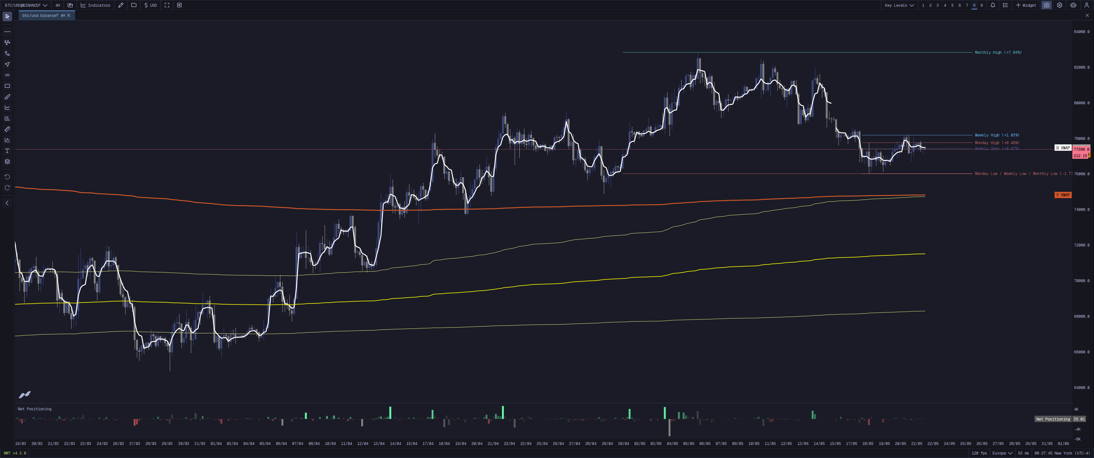Click the New York (UTC-4) clock
The image size is (1094, 458).
pyautogui.click(x=1062, y=453)
